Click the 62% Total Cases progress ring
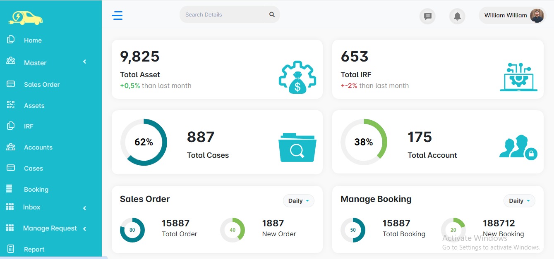Image resolution: width=554 pixels, height=259 pixels. tap(144, 142)
